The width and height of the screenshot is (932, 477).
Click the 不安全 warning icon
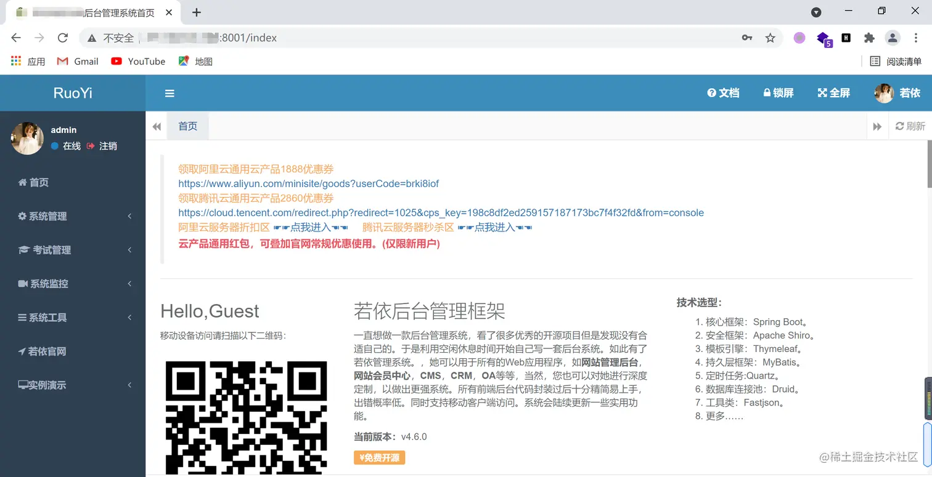click(92, 38)
